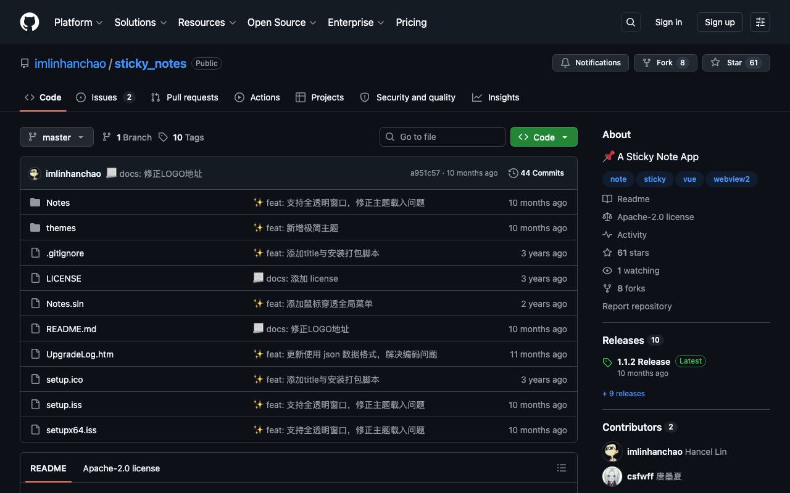Viewport: 790px width, 493px height.
Task: Filter by the webview2 topic tag
Action: point(731,179)
